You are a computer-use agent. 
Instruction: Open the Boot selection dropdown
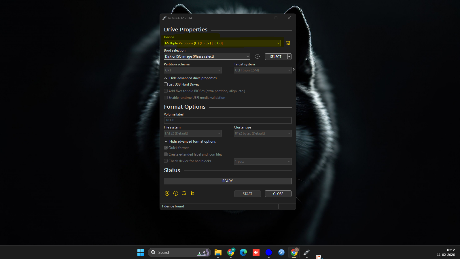207,56
